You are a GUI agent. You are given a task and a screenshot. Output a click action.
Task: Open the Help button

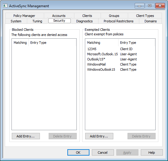(152, 153)
